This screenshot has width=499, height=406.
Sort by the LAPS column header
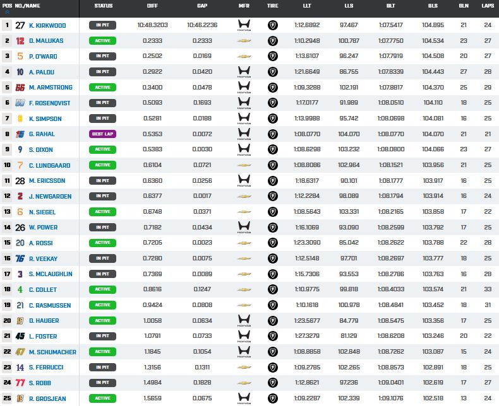(488, 6)
